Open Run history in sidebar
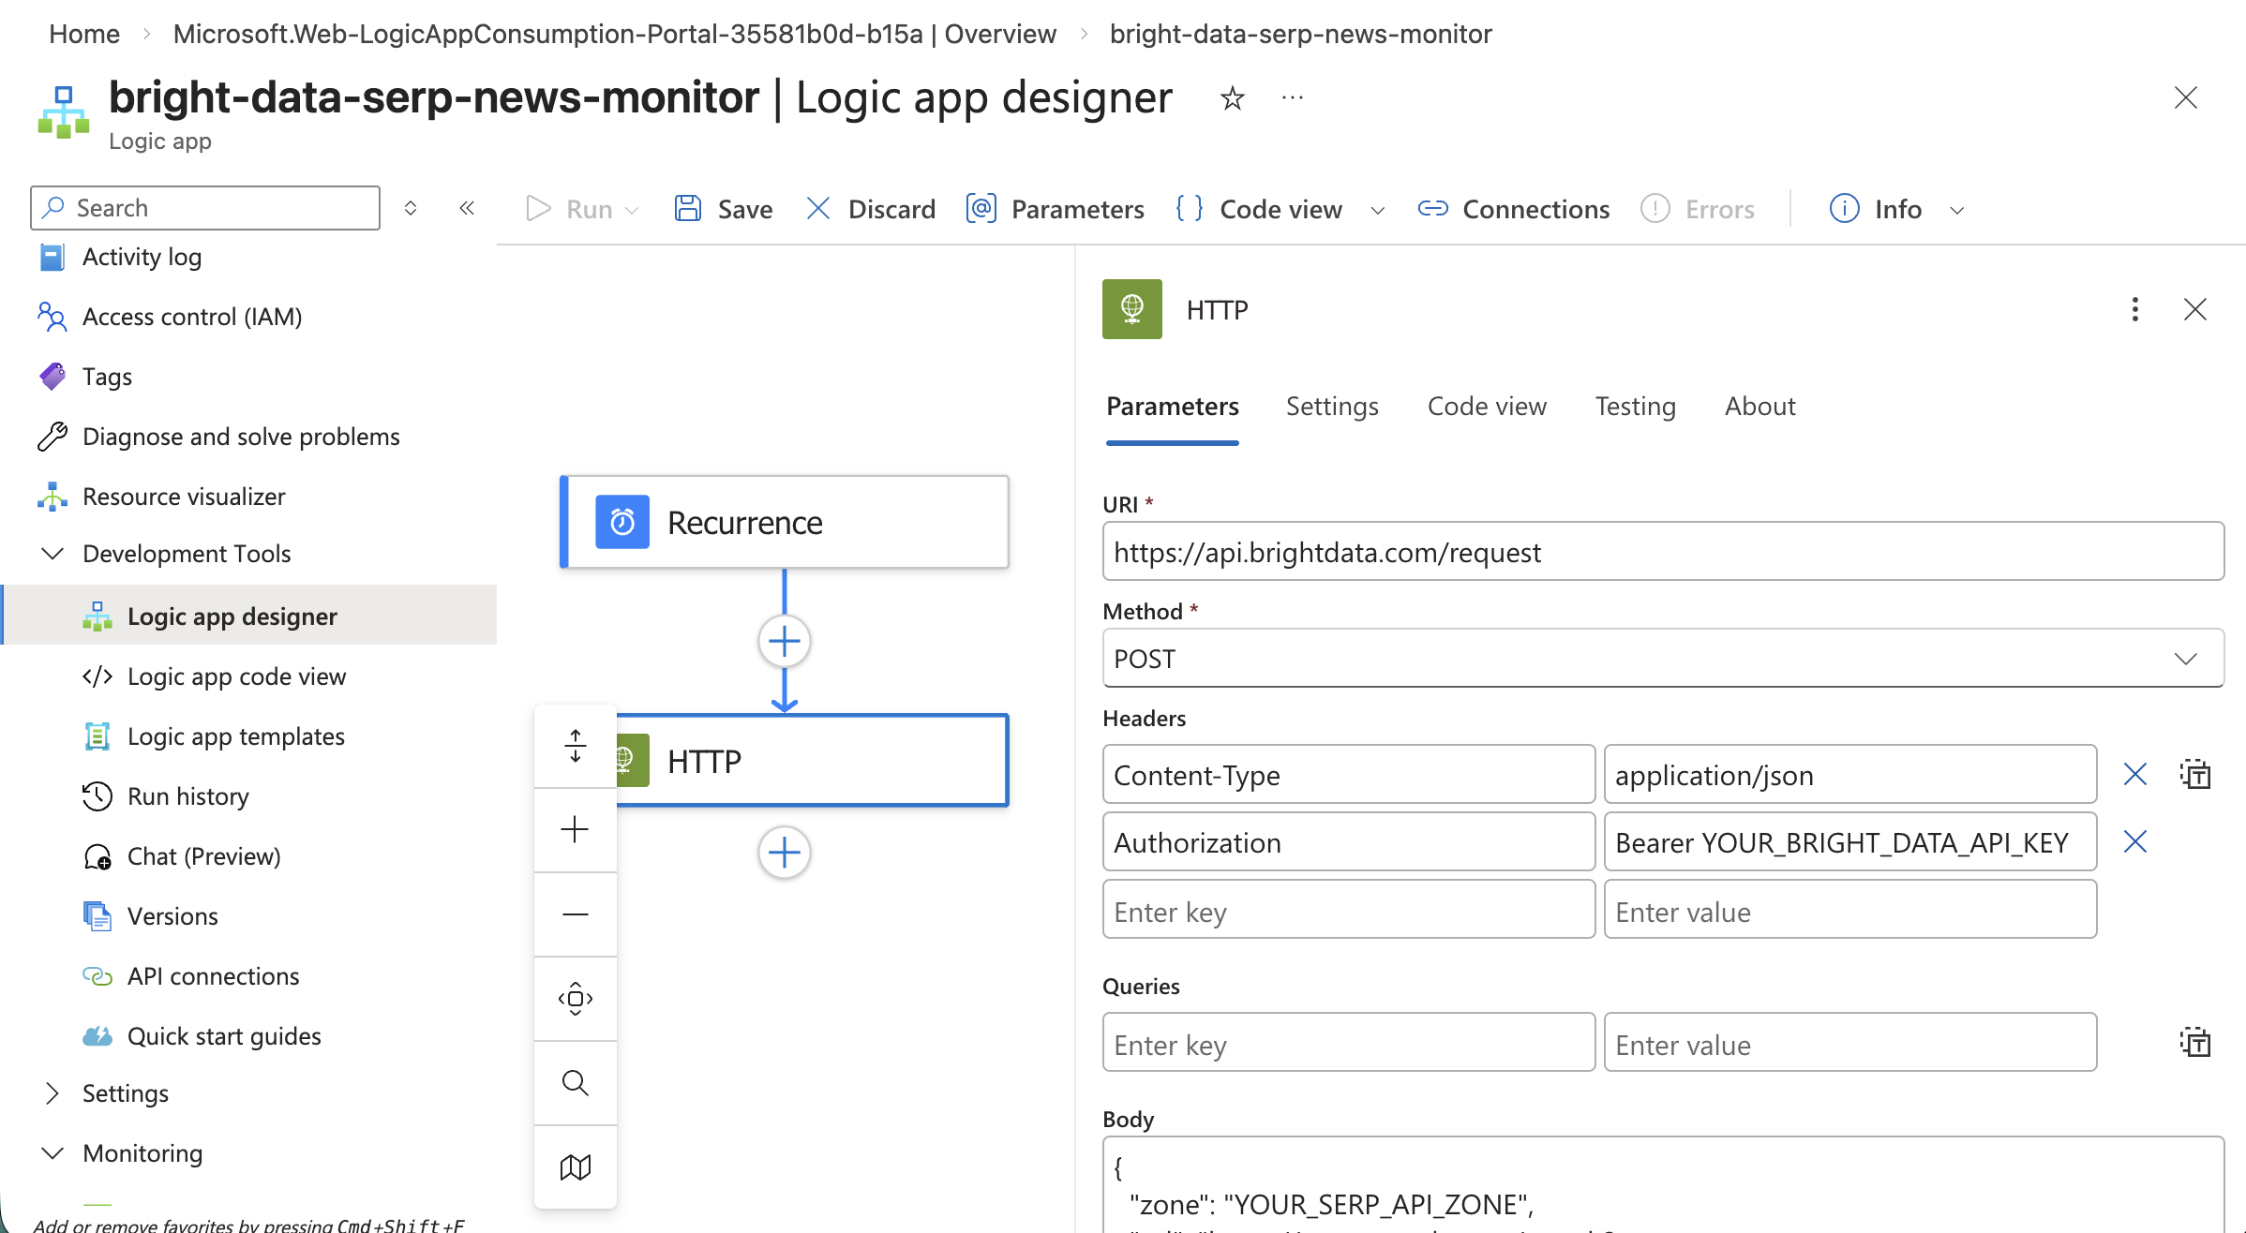This screenshot has width=2246, height=1233. [187, 796]
